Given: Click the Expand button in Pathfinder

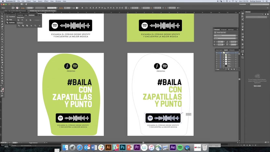Looking at the screenshot, I should tap(37, 20).
